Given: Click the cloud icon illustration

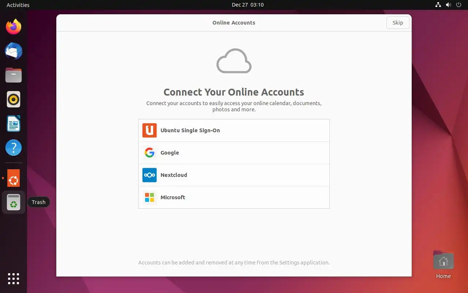Looking at the screenshot, I should point(234,61).
